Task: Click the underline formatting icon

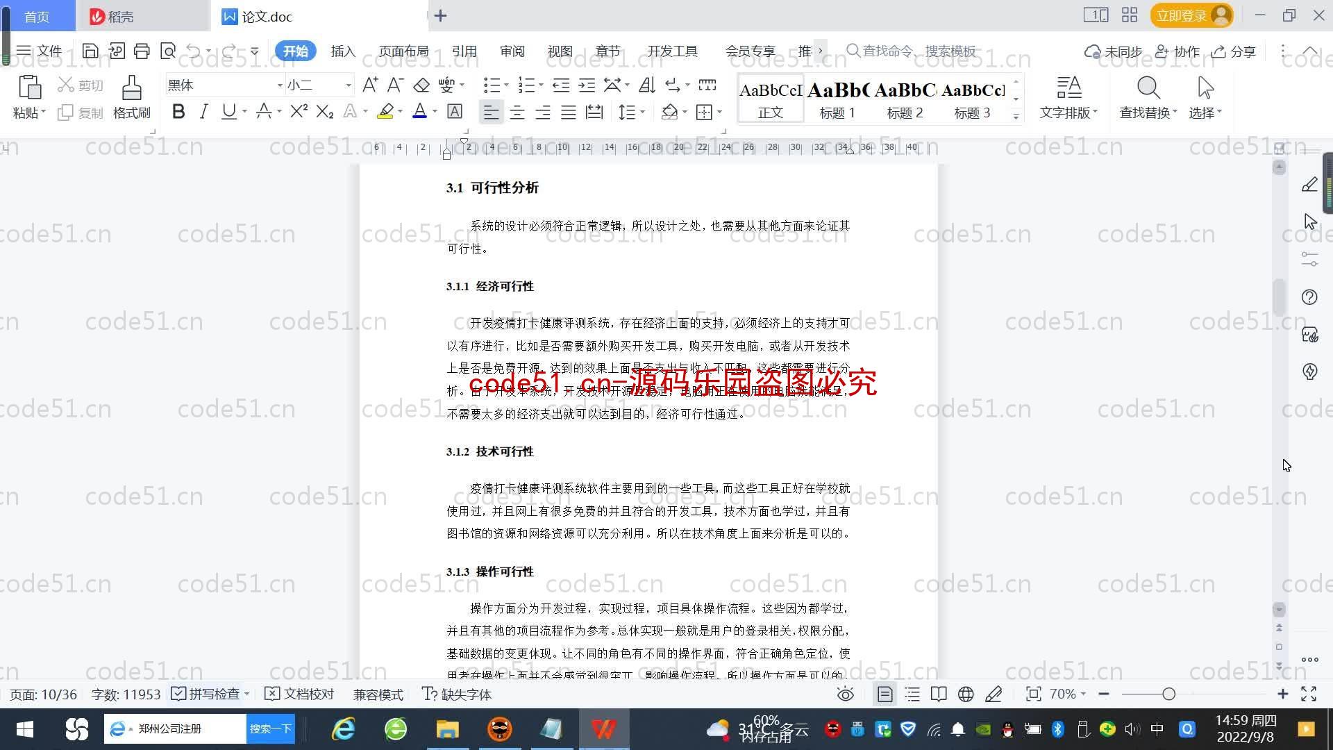Action: [x=229, y=112]
